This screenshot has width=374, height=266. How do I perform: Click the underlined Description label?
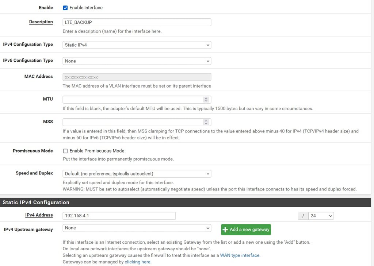[41, 22]
